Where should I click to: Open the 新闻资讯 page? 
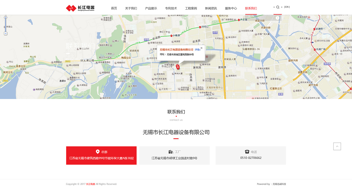(x=211, y=8)
